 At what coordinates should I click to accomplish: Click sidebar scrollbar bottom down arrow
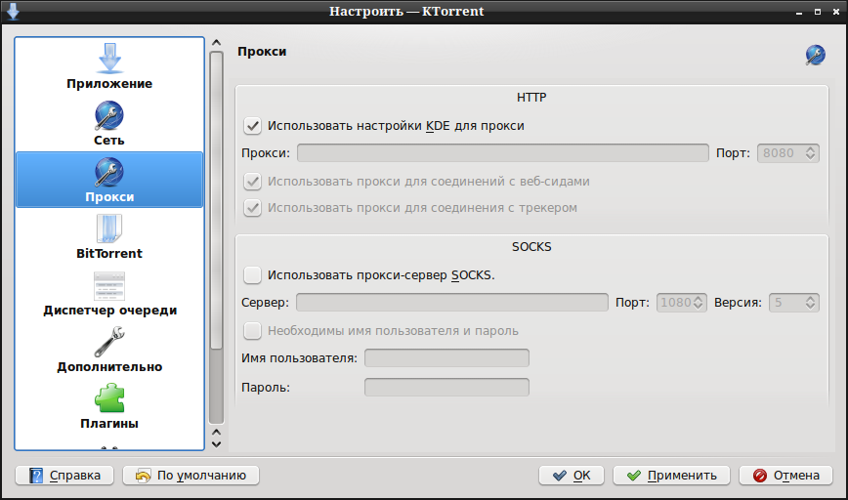click(x=216, y=444)
